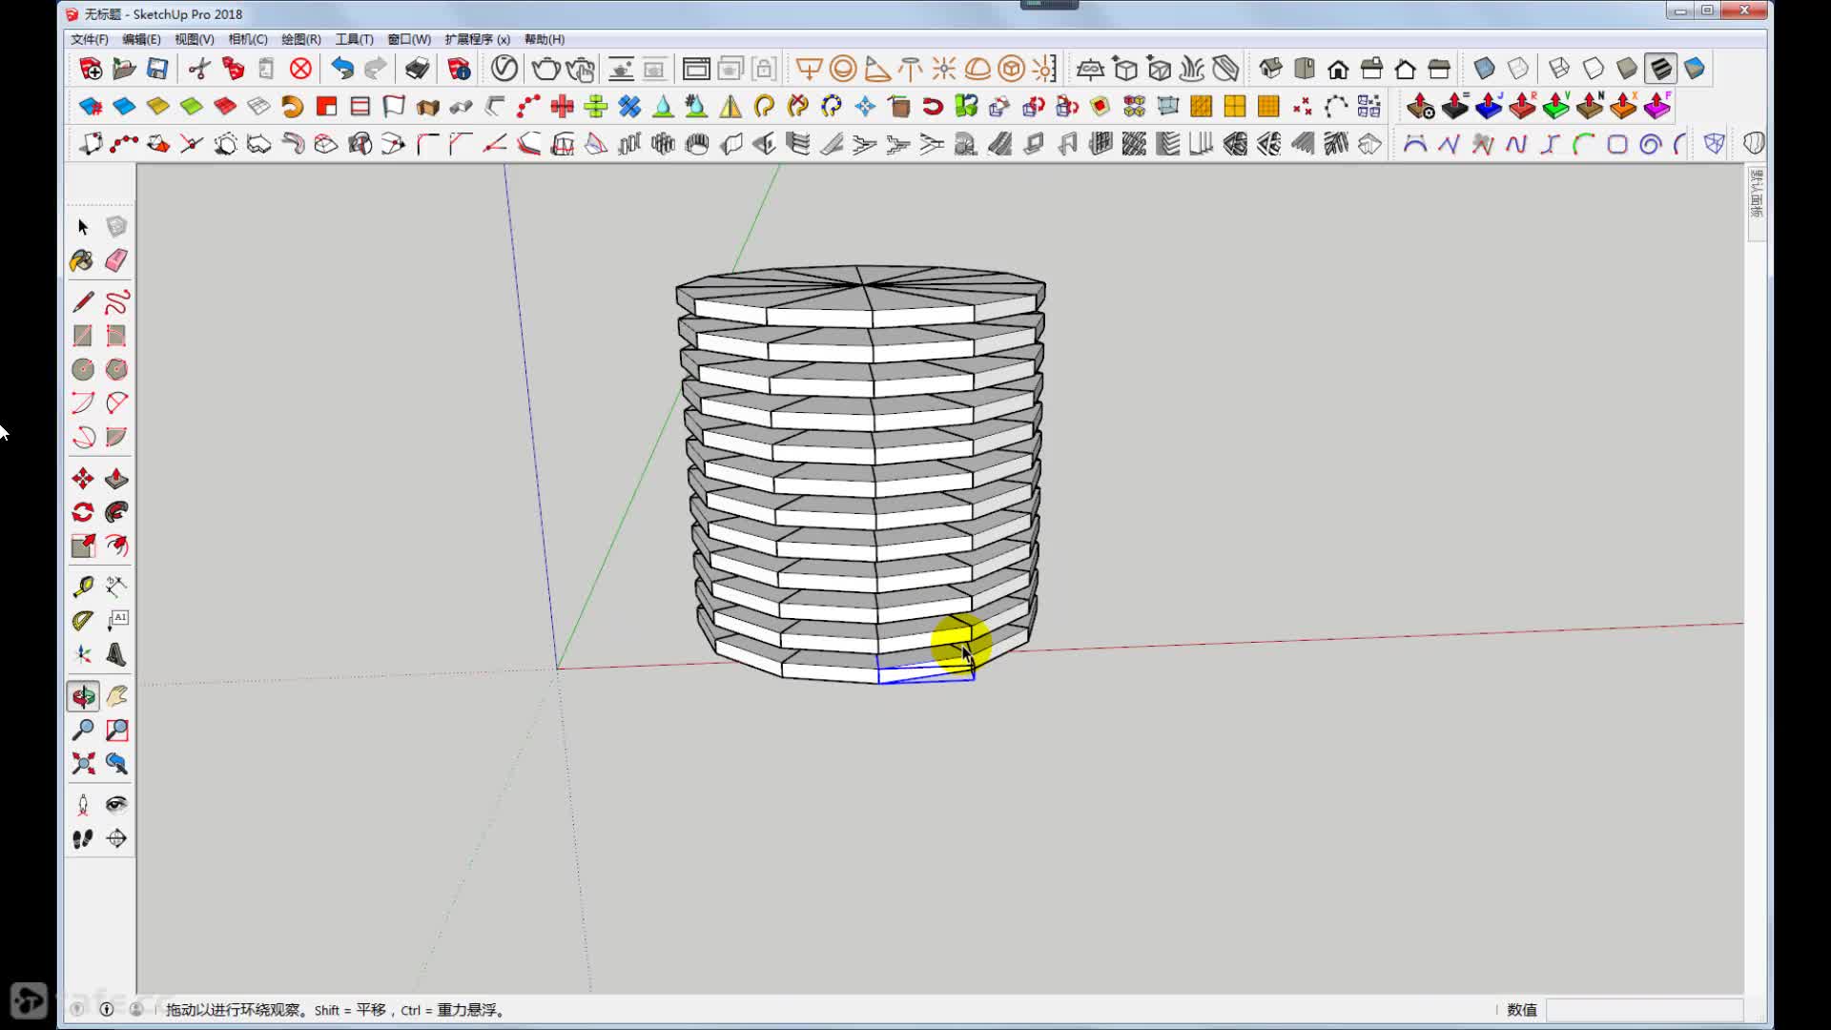Switch to the Front view house icon
1831x1030 pixels.
click(x=1338, y=69)
